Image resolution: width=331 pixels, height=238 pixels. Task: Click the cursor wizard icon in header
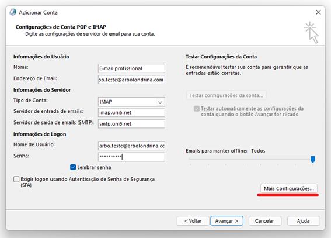(x=312, y=33)
